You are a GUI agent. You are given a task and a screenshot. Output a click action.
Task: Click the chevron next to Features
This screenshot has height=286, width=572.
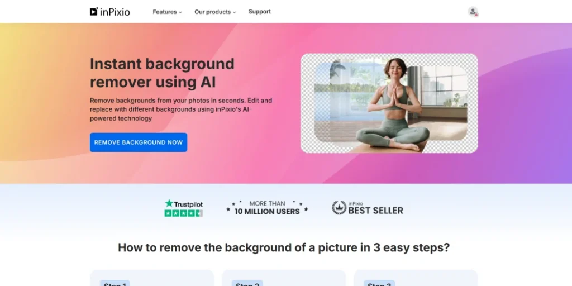[180, 12]
